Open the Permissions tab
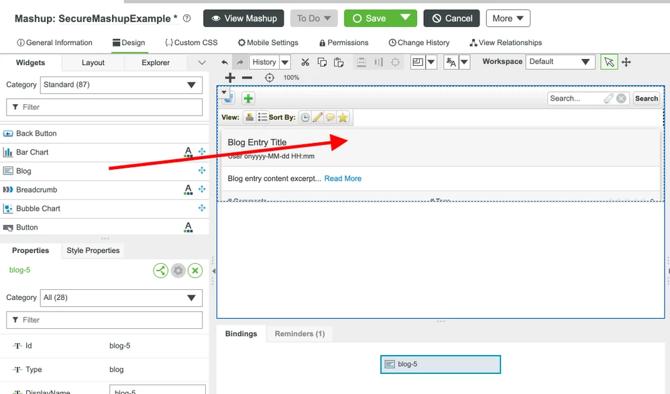Viewport: 670px width, 394px height. click(x=343, y=43)
